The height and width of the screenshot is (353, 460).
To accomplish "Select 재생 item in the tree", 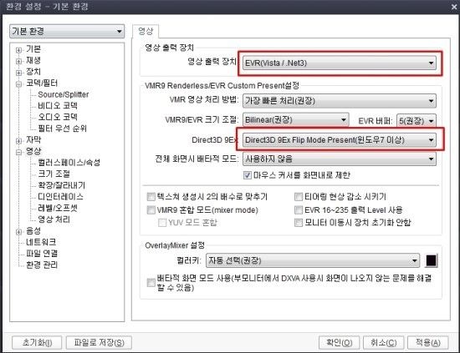I will (x=33, y=61).
